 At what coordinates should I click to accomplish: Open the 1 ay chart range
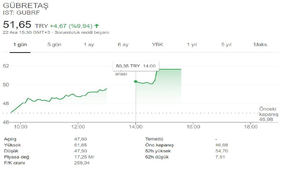point(89,45)
